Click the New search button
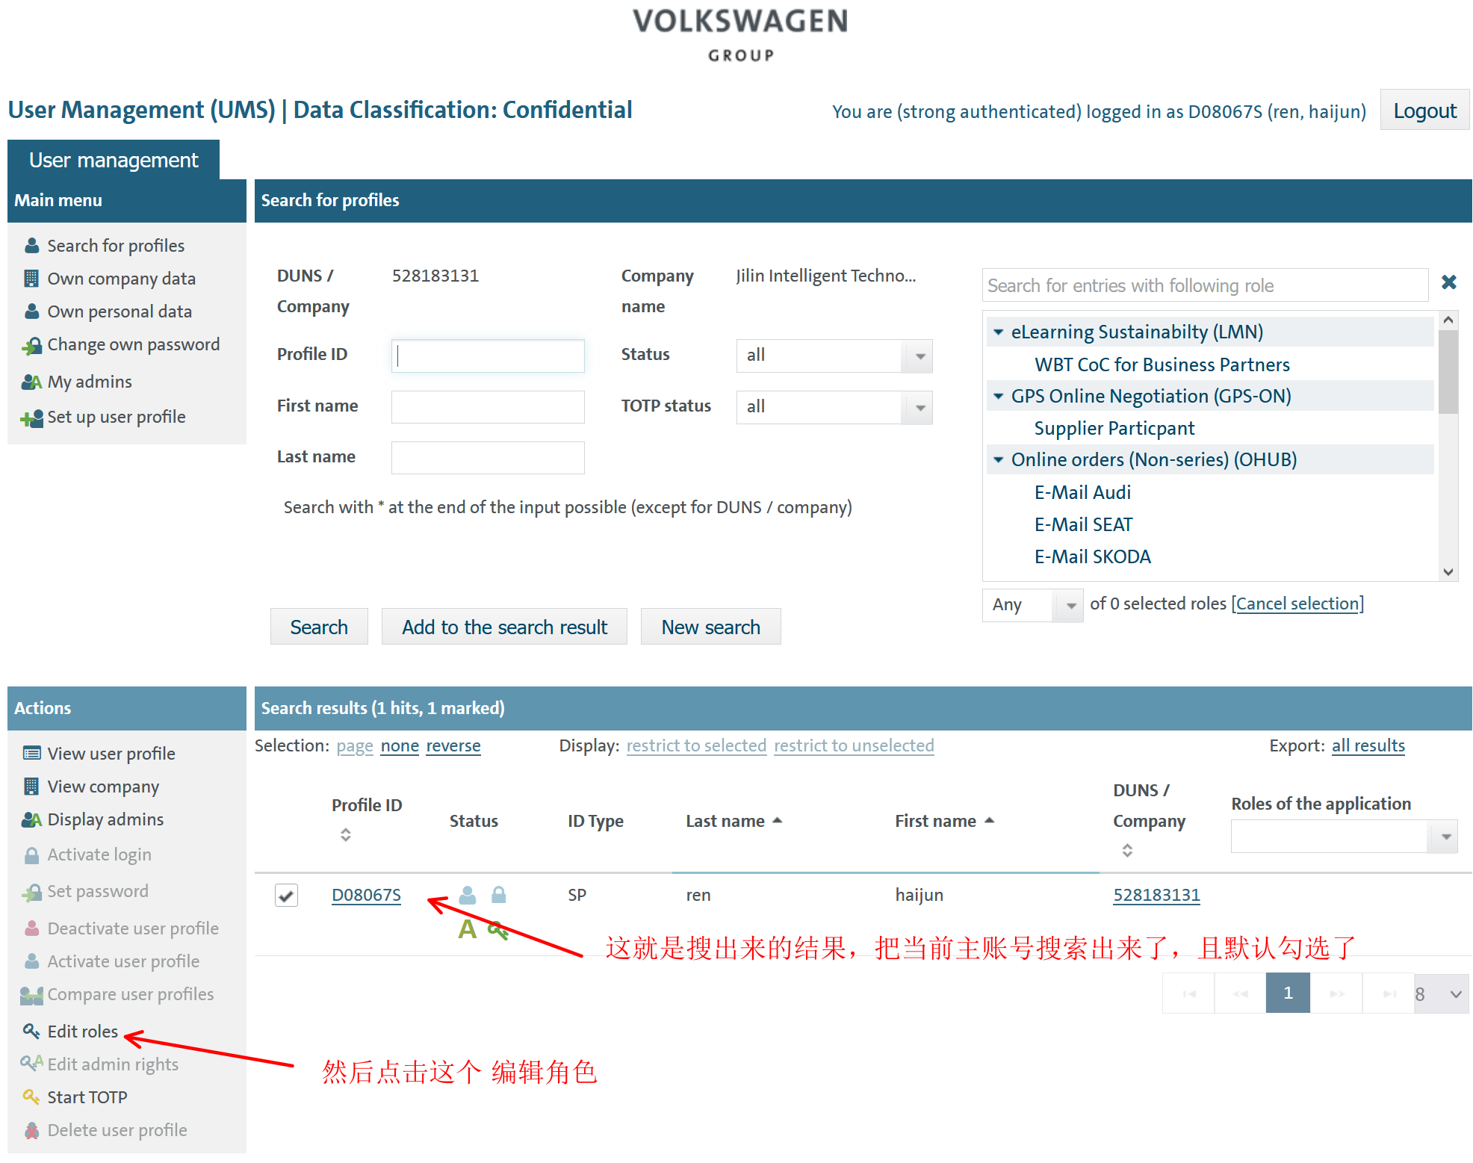This screenshot has width=1473, height=1163. point(710,627)
